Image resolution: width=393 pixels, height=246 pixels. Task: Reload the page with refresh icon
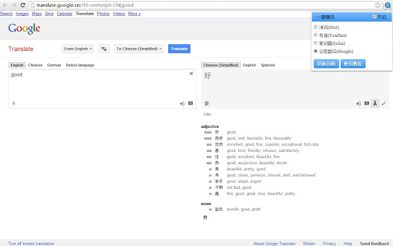point(23,5)
